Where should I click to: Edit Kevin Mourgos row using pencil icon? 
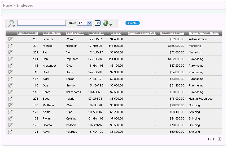(x=10, y=132)
